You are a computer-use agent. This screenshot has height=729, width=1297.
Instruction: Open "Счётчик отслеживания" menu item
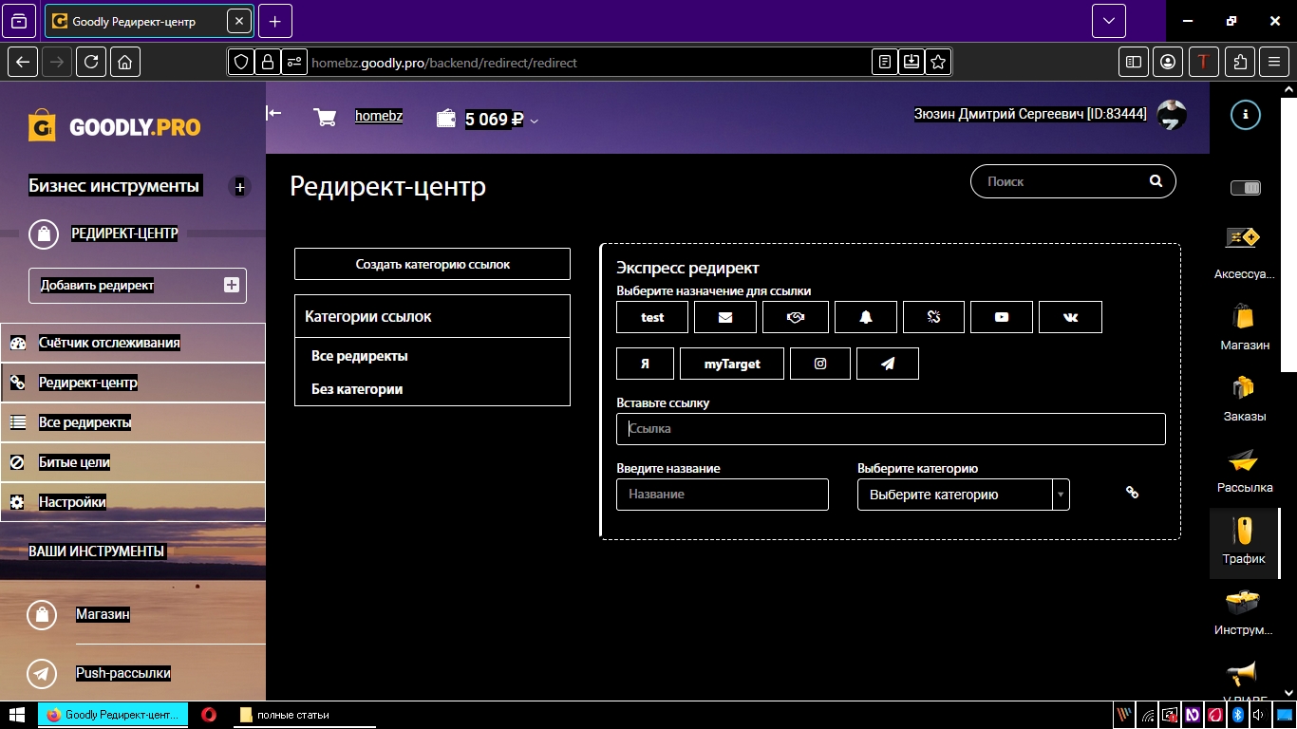(109, 343)
